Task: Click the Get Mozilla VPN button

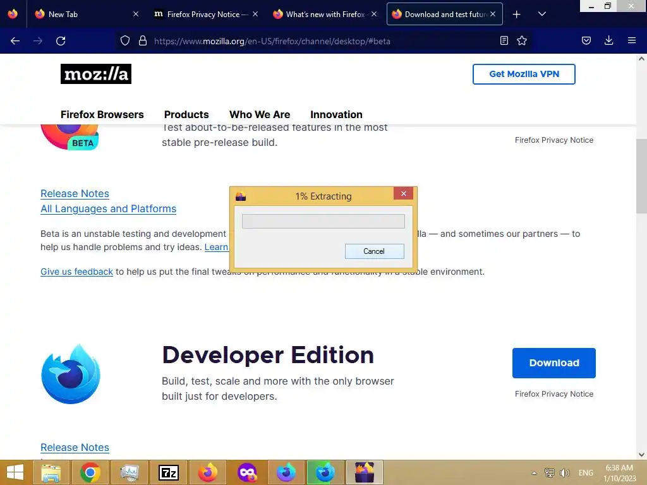Action: pos(524,75)
